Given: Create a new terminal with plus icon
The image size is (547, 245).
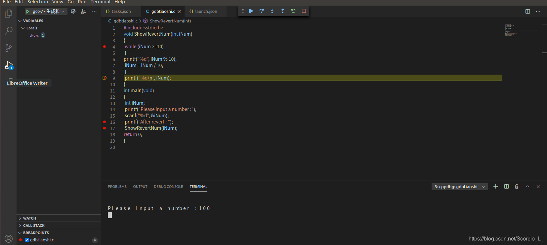Looking at the screenshot, I should (x=495, y=187).
